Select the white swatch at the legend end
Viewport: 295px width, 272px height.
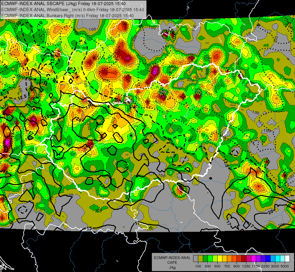coord(287,258)
